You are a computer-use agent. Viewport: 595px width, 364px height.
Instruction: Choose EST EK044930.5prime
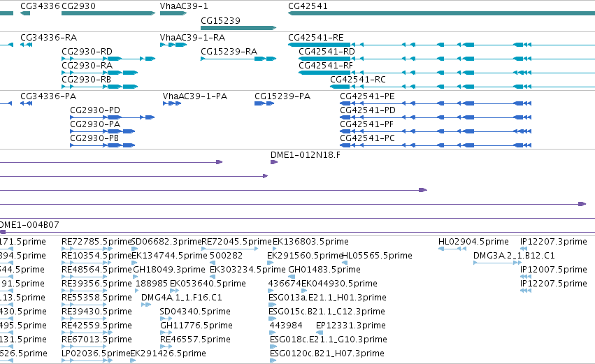point(339,284)
